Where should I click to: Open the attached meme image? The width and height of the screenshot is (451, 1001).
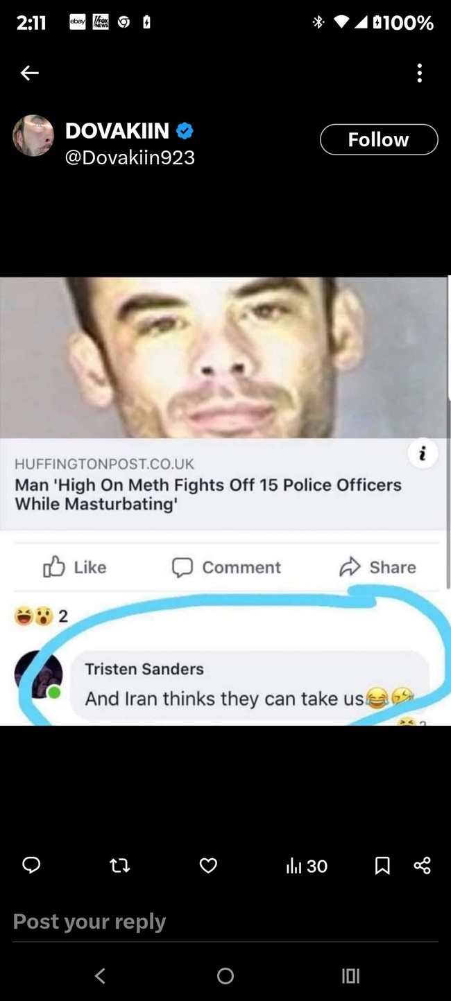(x=226, y=501)
